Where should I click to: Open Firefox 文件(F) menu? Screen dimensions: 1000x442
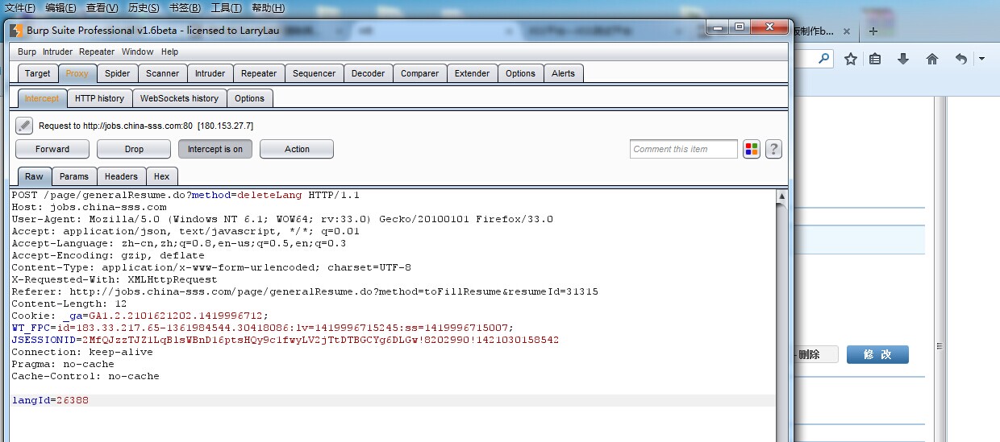(19, 8)
